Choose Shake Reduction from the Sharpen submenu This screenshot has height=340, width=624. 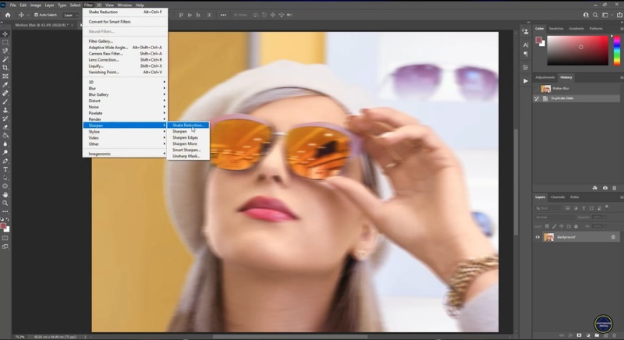tap(189, 125)
